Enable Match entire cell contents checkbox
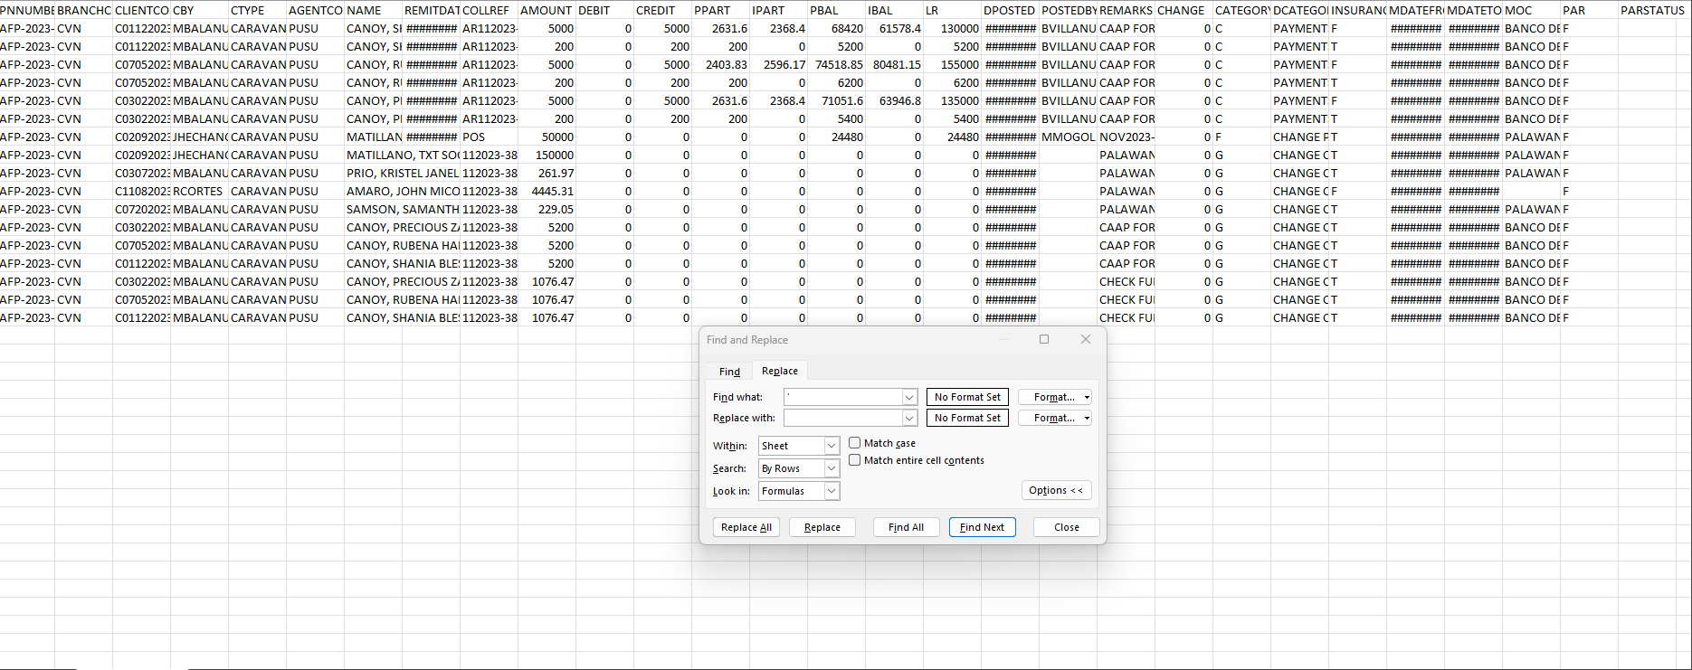The image size is (1692, 670). 854,460
